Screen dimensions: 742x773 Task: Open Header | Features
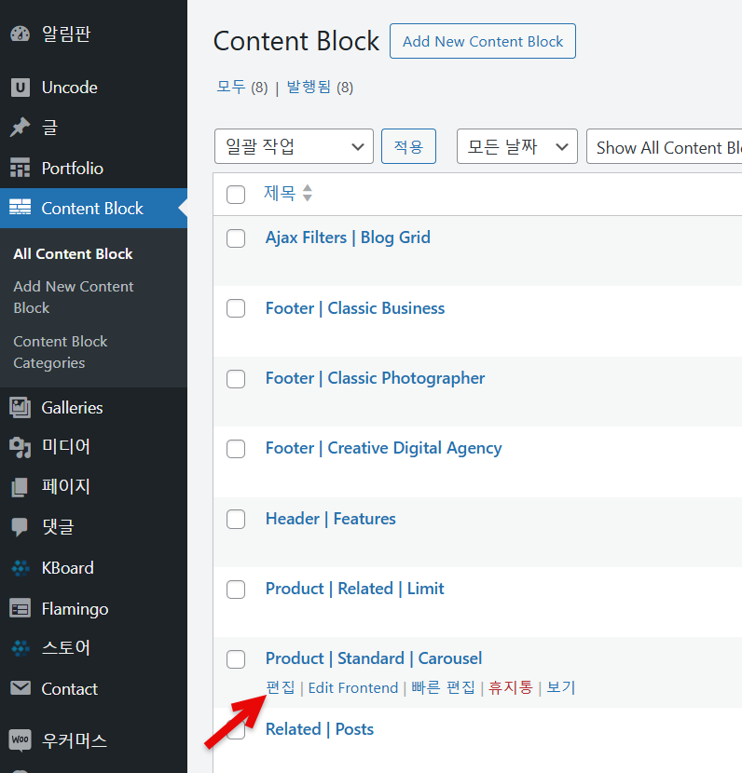[x=331, y=519]
